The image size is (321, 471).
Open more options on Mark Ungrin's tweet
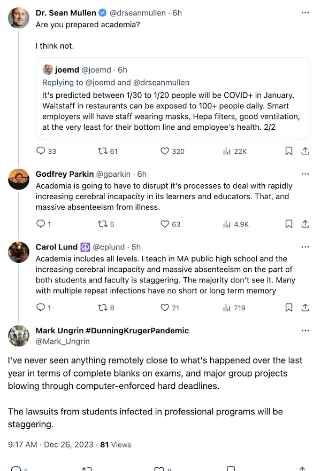click(305, 331)
